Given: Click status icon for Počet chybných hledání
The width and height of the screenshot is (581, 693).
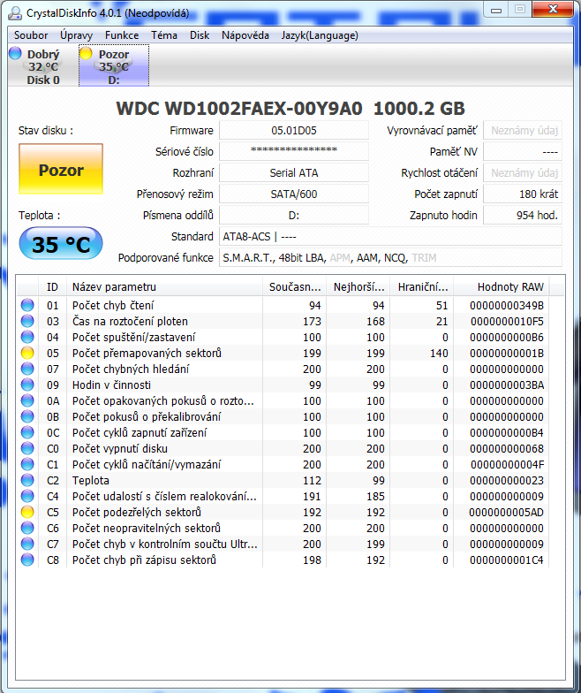Looking at the screenshot, I should click(x=27, y=369).
